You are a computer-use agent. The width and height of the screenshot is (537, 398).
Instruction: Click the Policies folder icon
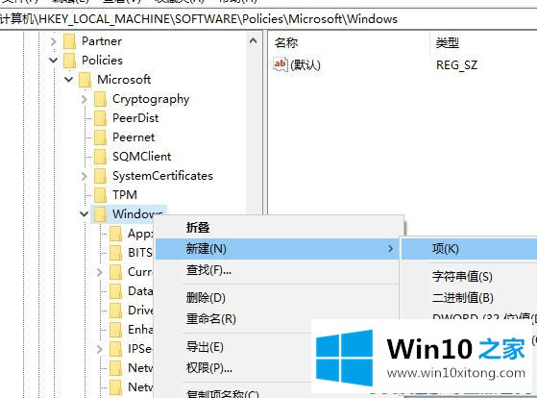click(70, 61)
